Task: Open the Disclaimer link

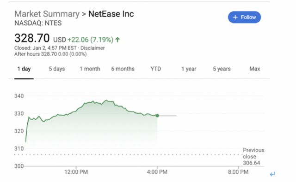Action: click(x=92, y=48)
